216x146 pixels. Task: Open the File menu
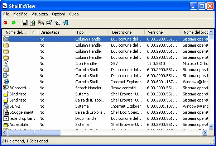pos(6,14)
